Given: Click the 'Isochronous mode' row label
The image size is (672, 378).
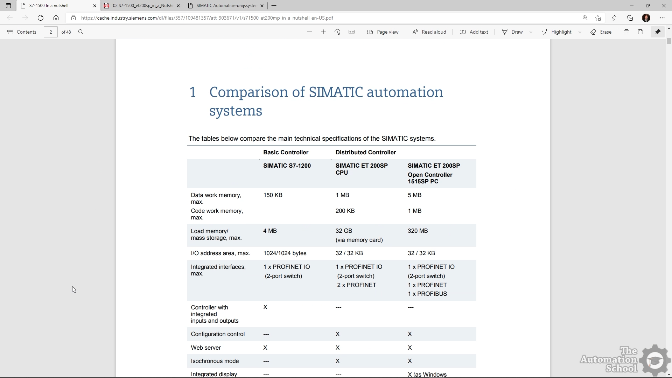Looking at the screenshot, I should [215, 361].
